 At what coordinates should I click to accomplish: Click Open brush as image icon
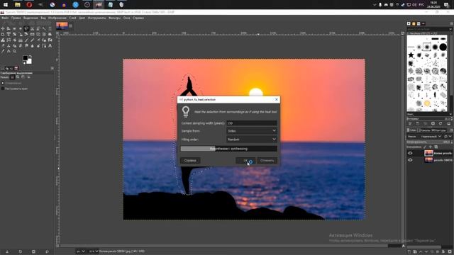coord(448,123)
